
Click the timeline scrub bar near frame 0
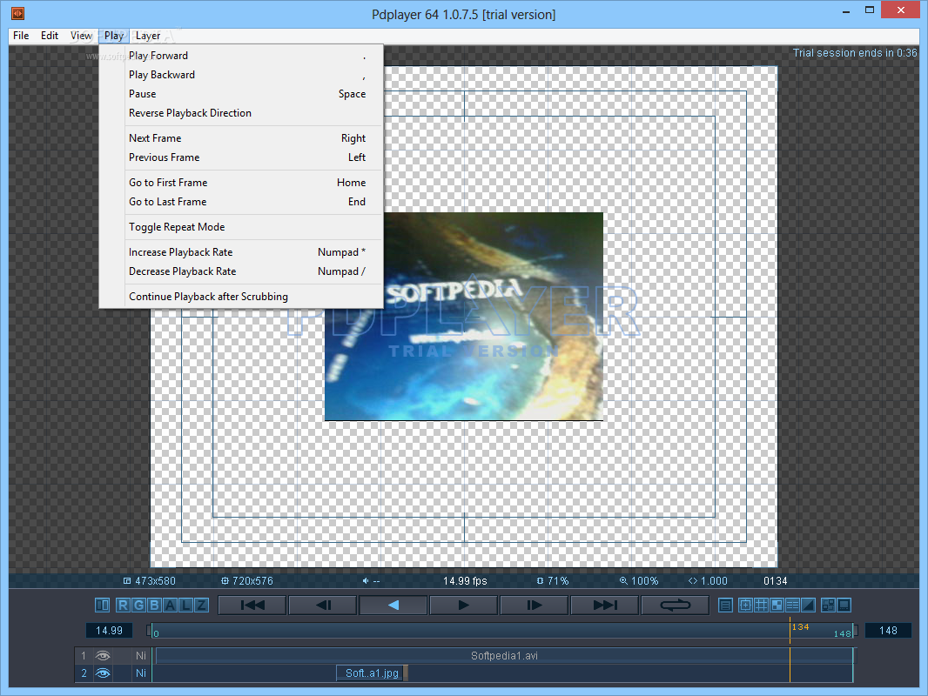coord(156,631)
